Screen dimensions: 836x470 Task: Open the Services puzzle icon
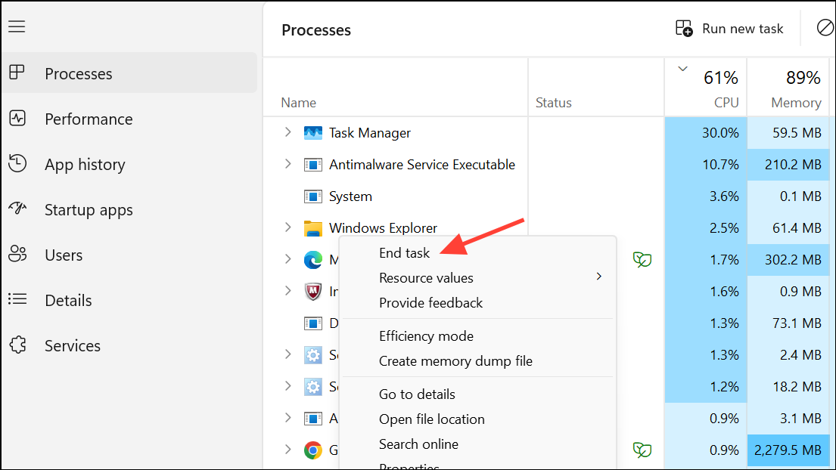tap(17, 345)
